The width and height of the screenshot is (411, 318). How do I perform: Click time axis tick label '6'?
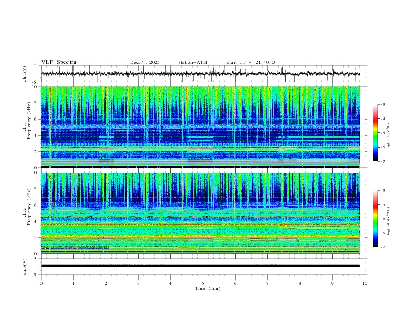(235, 283)
